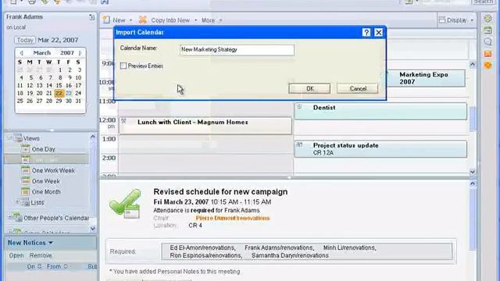Click the Views folder icon

pos(18,138)
